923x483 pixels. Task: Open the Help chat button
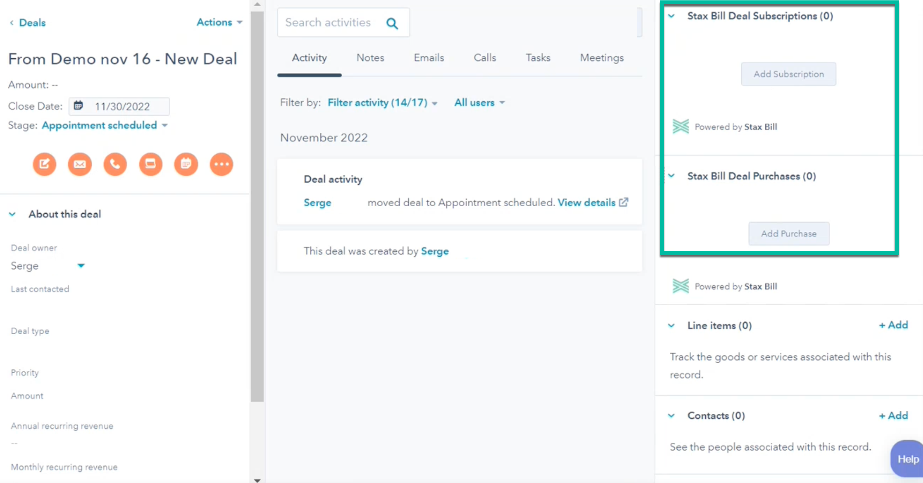[907, 459]
